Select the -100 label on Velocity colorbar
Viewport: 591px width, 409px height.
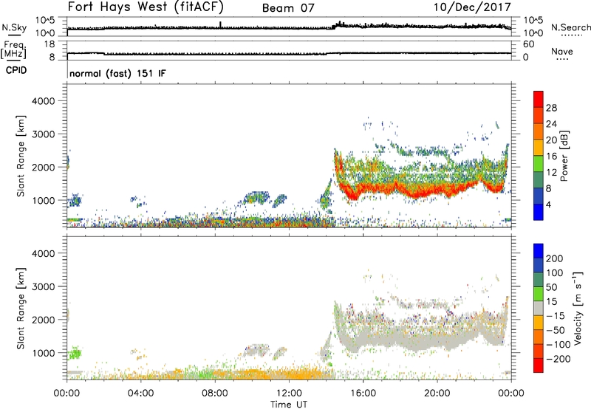click(x=558, y=345)
